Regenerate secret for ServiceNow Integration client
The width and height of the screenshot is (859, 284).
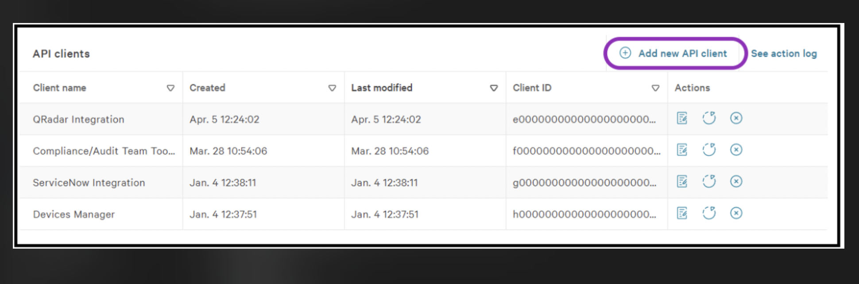coord(709,181)
